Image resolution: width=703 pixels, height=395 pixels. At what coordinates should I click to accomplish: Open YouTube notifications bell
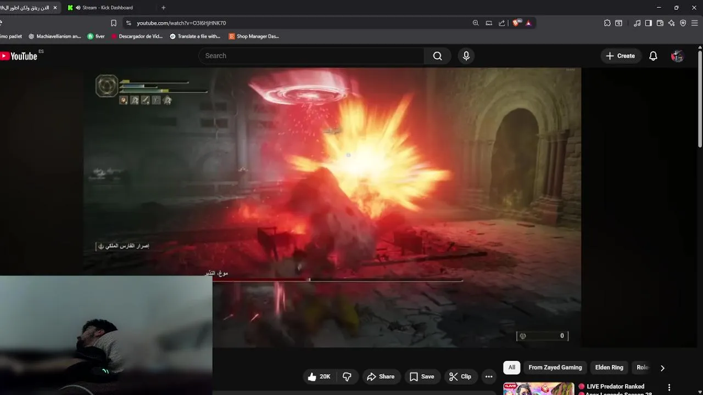click(653, 56)
